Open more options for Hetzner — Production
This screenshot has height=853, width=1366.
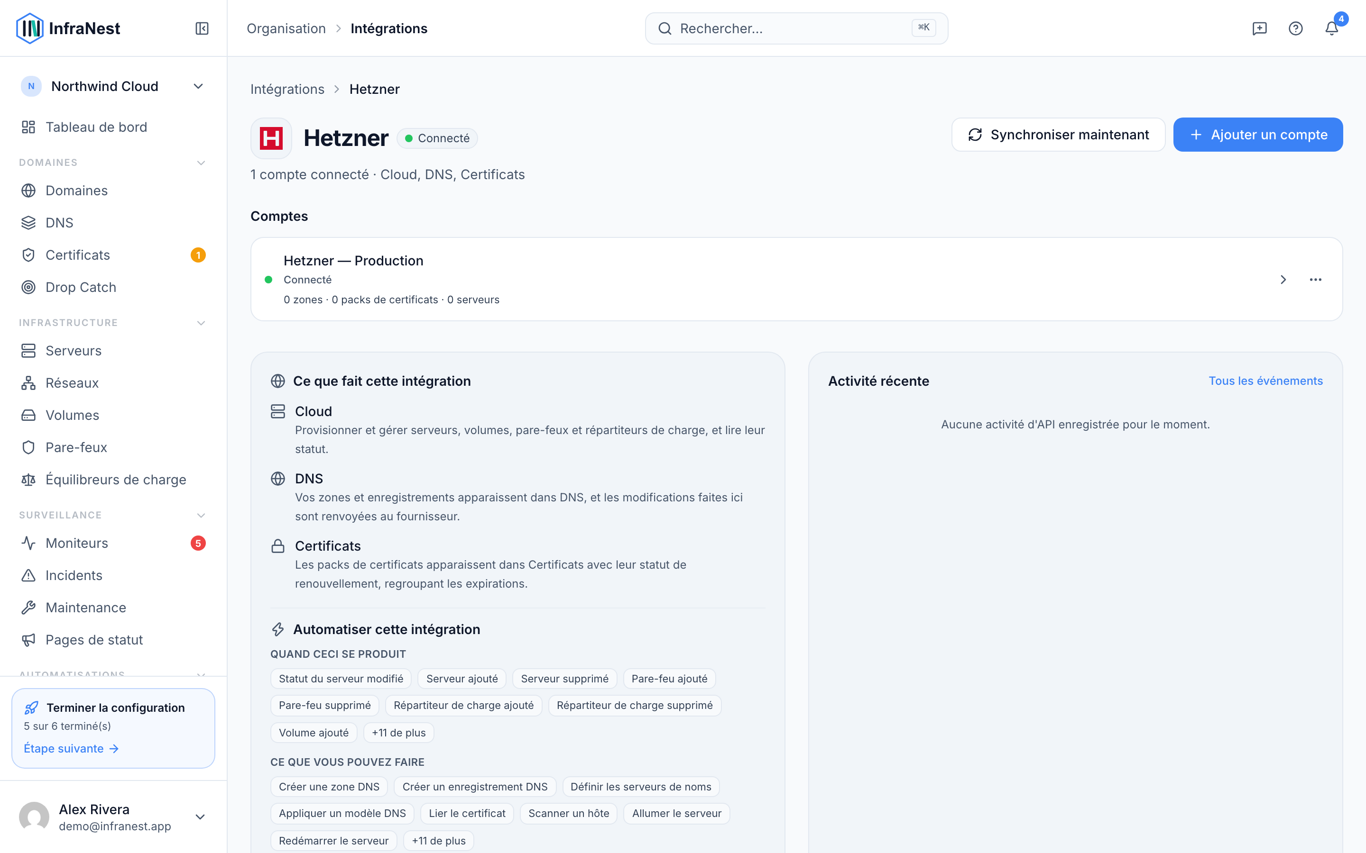(1315, 280)
